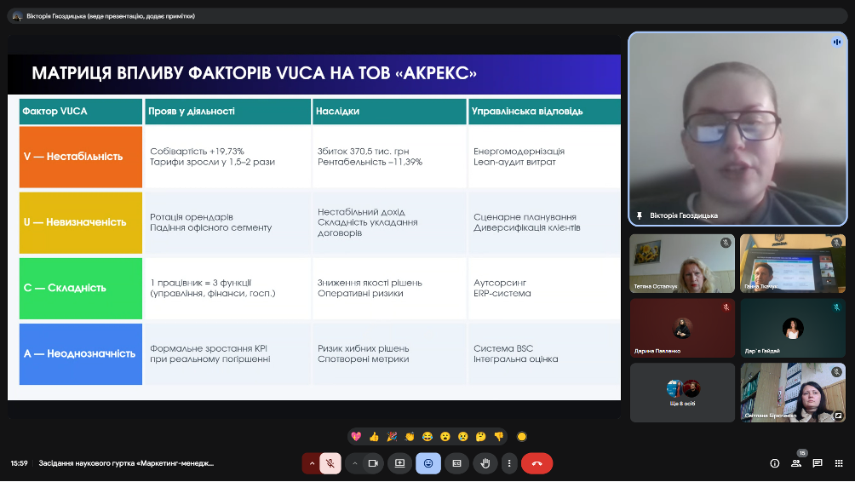Raise your hand
This screenshot has width=855, height=482.
pyautogui.click(x=485, y=463)
